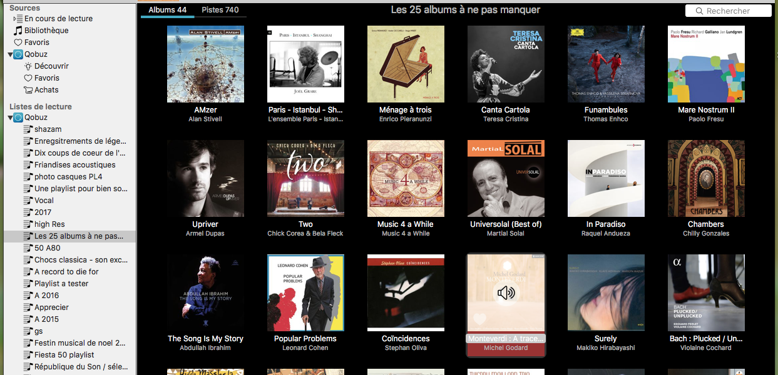
Task: Collapse the Qobuz source tree
Action: [x=10, y=55]
